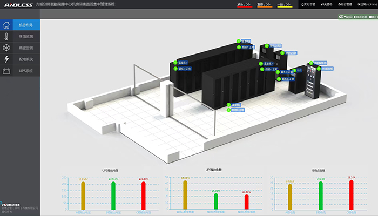This screenshot has width=378, height=216.
Task: Click the battery icon for UPS系统
Action: (6, 71)
